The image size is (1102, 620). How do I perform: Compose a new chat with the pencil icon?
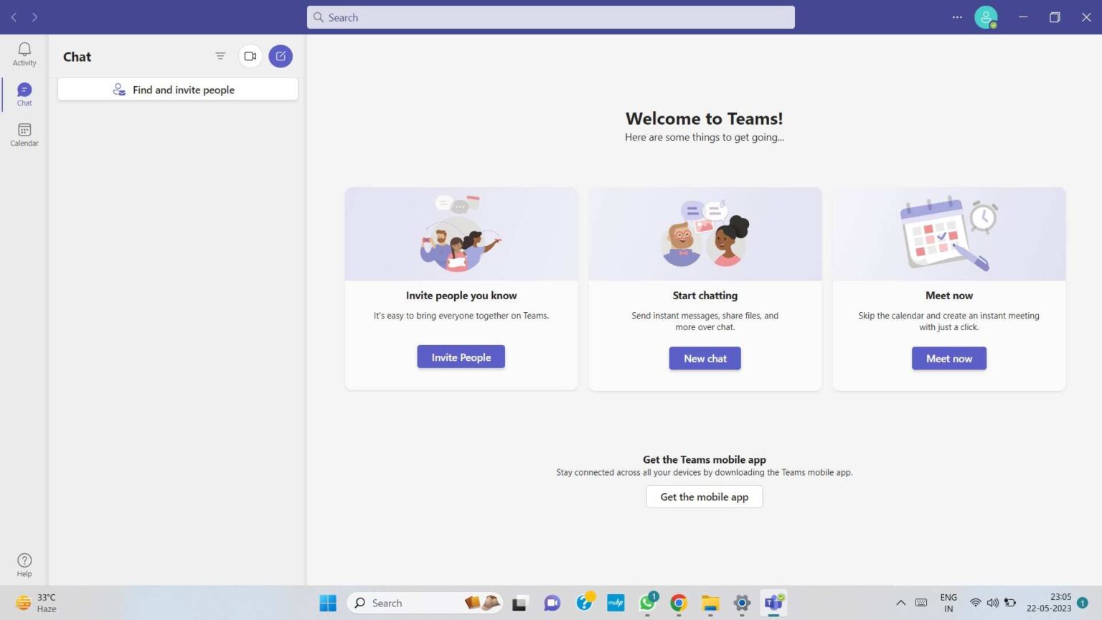pos(281,55)
